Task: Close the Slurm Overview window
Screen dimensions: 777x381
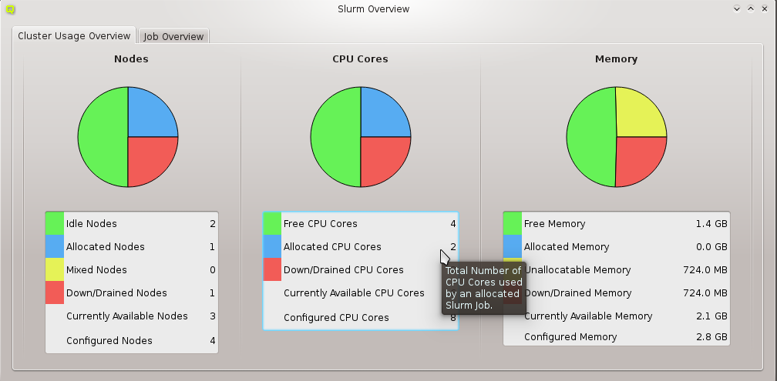Action: (765, 9)
